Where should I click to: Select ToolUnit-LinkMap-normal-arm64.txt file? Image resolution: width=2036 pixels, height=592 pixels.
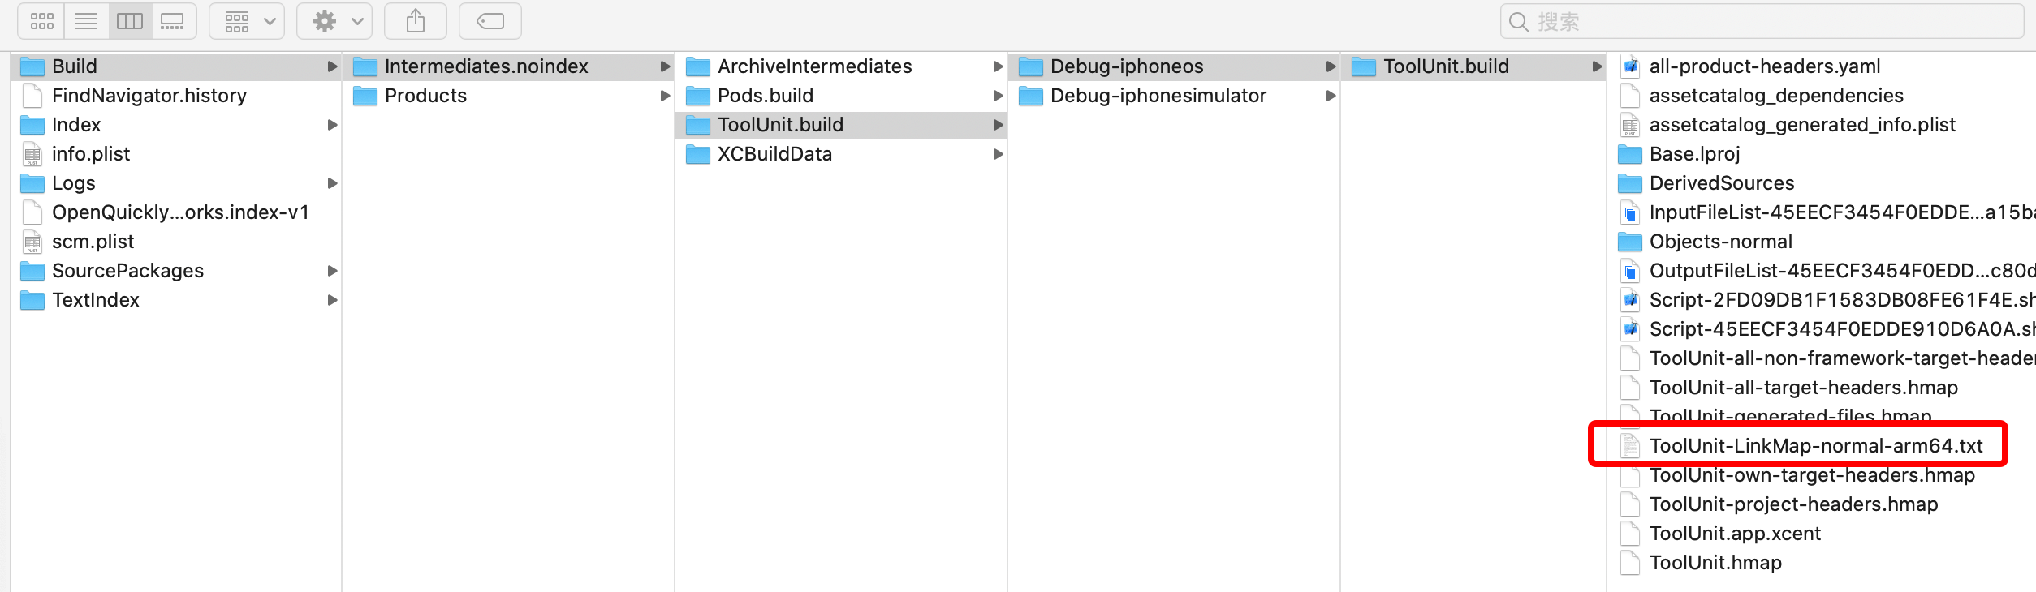point(1815,446)
